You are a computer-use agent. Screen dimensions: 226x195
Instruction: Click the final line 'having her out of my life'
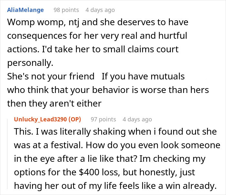coord(115,186)
